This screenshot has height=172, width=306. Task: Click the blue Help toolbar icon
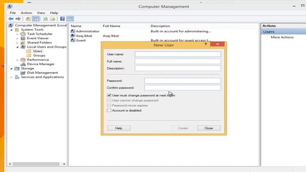(x=62, y=19)
